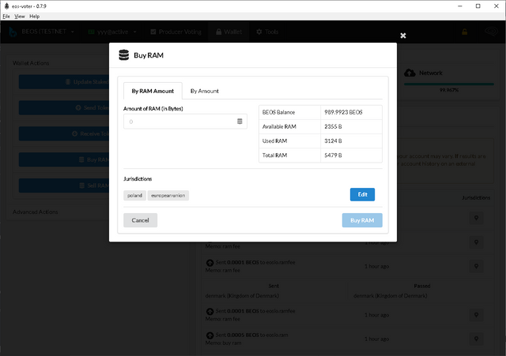This screenshot has width=506, height=356.
Task: Edit the jurisdictions list
Action: pyautogui.click(x=362, y=194)
